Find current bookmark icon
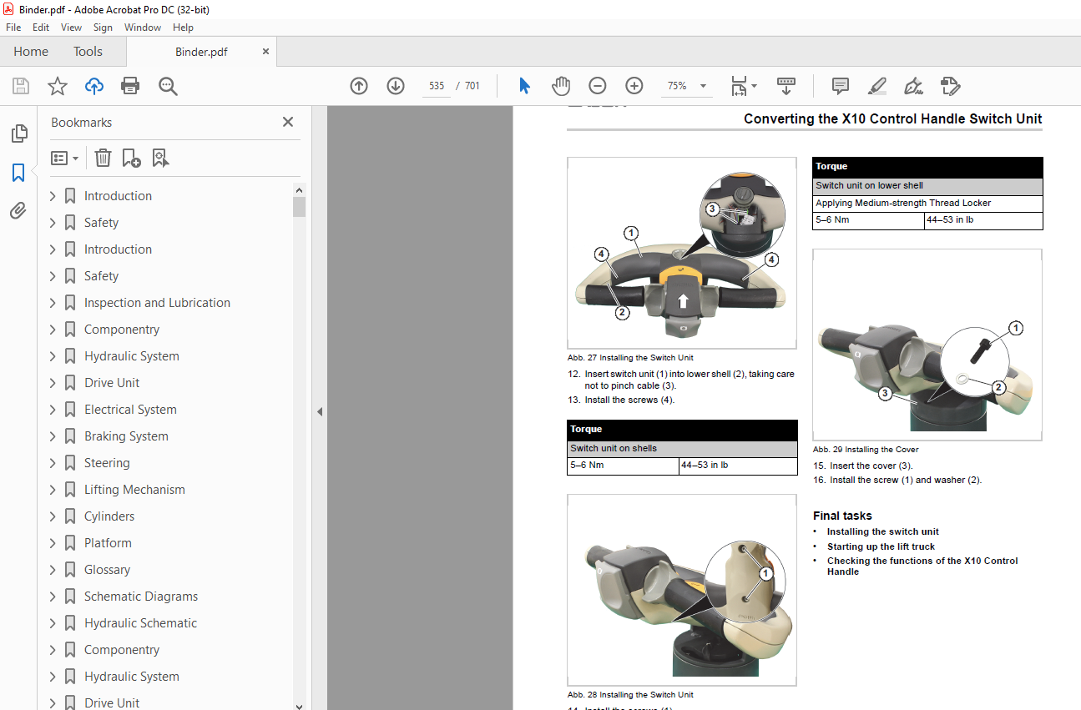The image size is (1081, 710). [x=160, y=158]
